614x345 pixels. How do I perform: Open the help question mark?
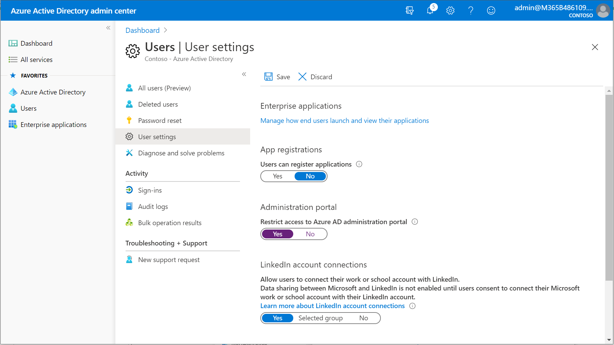click(x=471, y=10)
